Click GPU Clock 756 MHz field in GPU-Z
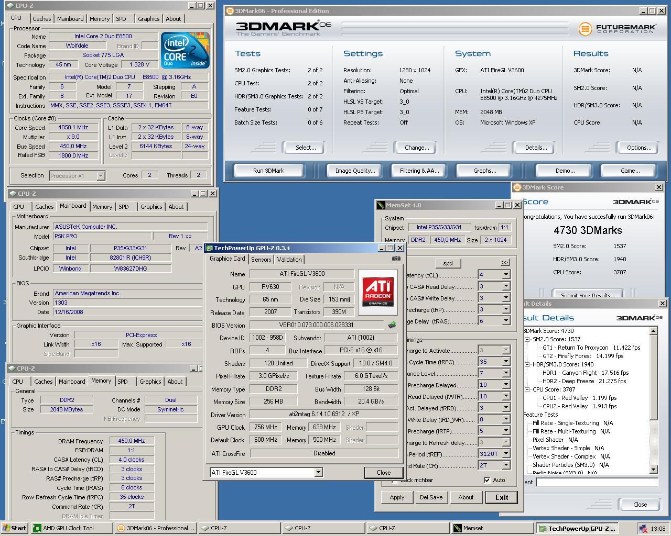 coord(266,427)
